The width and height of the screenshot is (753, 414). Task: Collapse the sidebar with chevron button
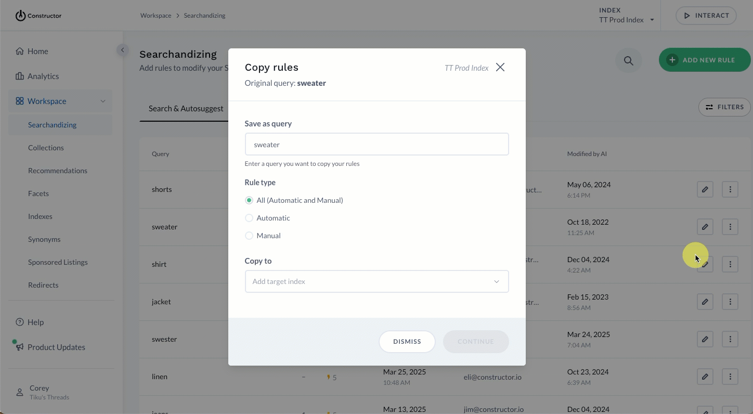pyautogui.click(x=122, y=50)
